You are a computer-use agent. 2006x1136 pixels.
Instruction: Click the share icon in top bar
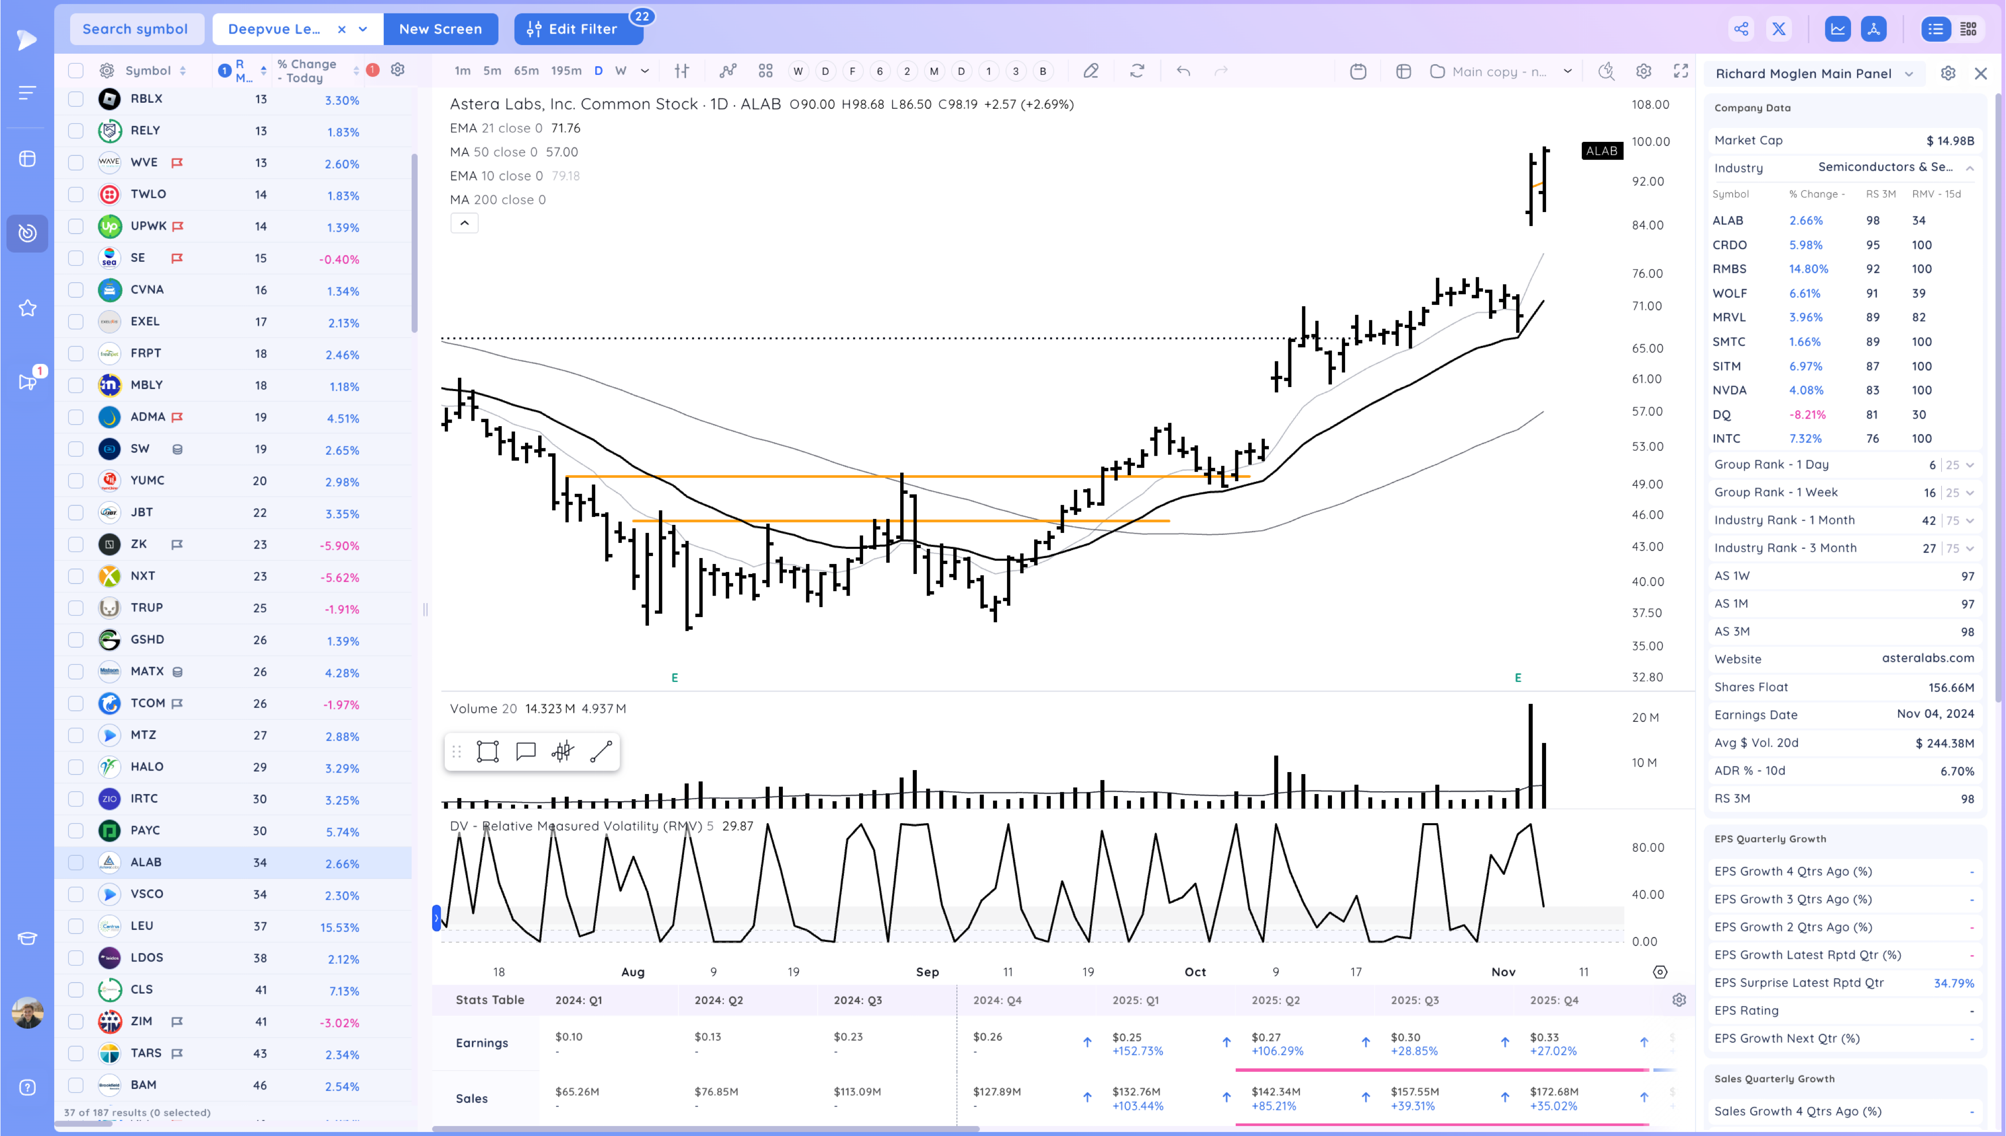tap(1741, 29)
